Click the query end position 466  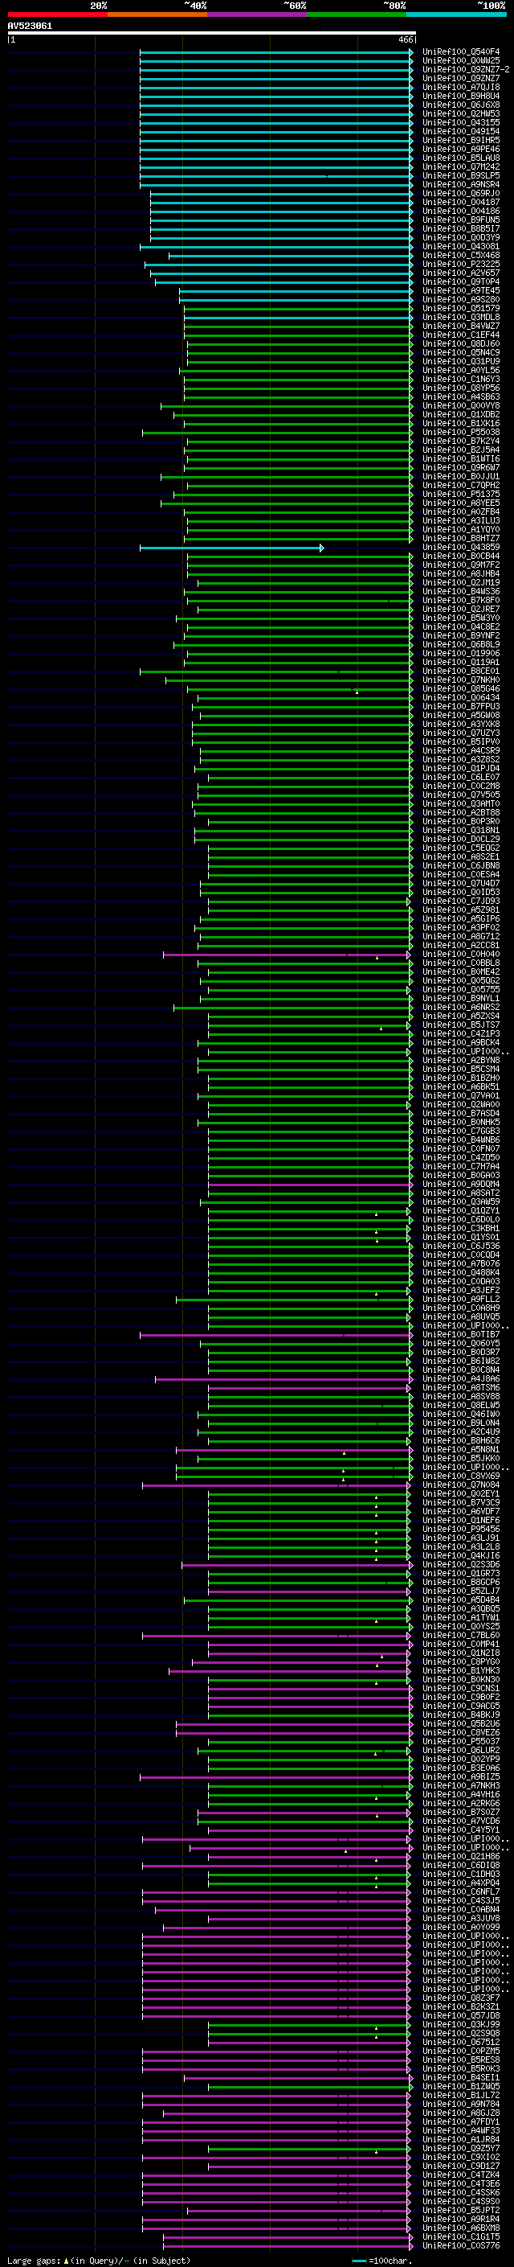(406, 39)
